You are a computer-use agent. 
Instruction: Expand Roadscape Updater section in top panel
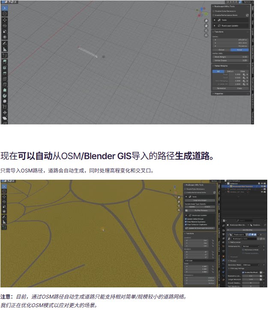215,26
